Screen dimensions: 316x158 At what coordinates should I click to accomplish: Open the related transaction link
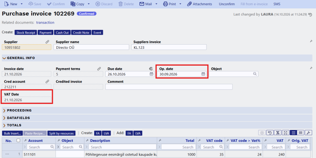[x=45, y=22]
